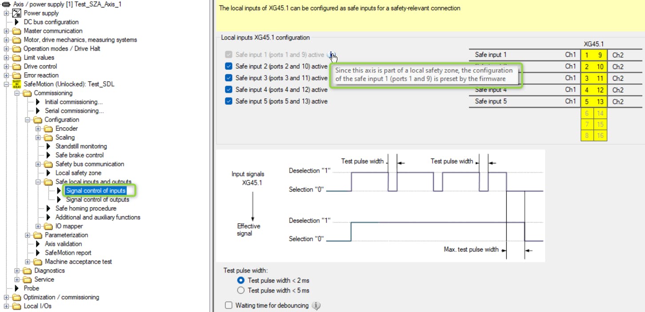Viewport: 645px width, 312px height.
Task: Expand Operation modes / Drive Halt node
Action: coord(6,48)
